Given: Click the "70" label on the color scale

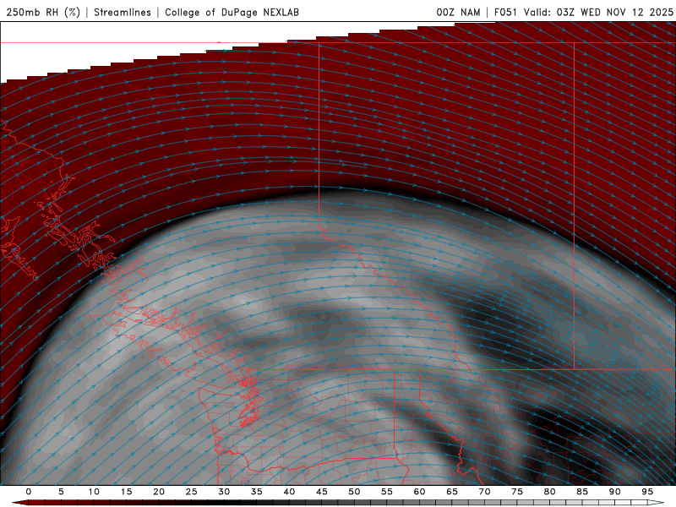Looking at the screenshot, I should pos(484,492).
